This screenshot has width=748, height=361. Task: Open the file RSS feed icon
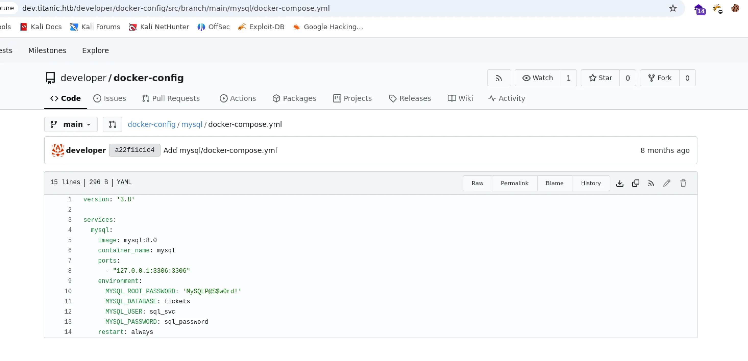pos(651,183)
